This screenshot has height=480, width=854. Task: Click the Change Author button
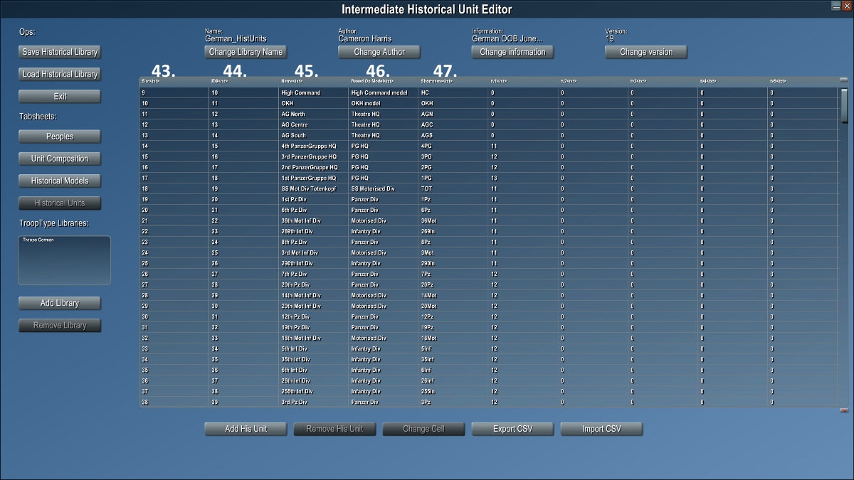[379, 52]
